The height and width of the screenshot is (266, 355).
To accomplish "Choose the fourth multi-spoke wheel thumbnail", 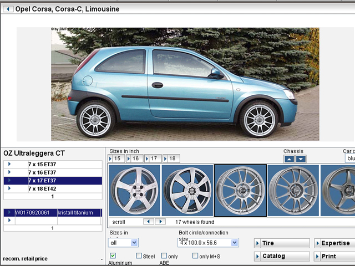I will (x=293, y=191).
